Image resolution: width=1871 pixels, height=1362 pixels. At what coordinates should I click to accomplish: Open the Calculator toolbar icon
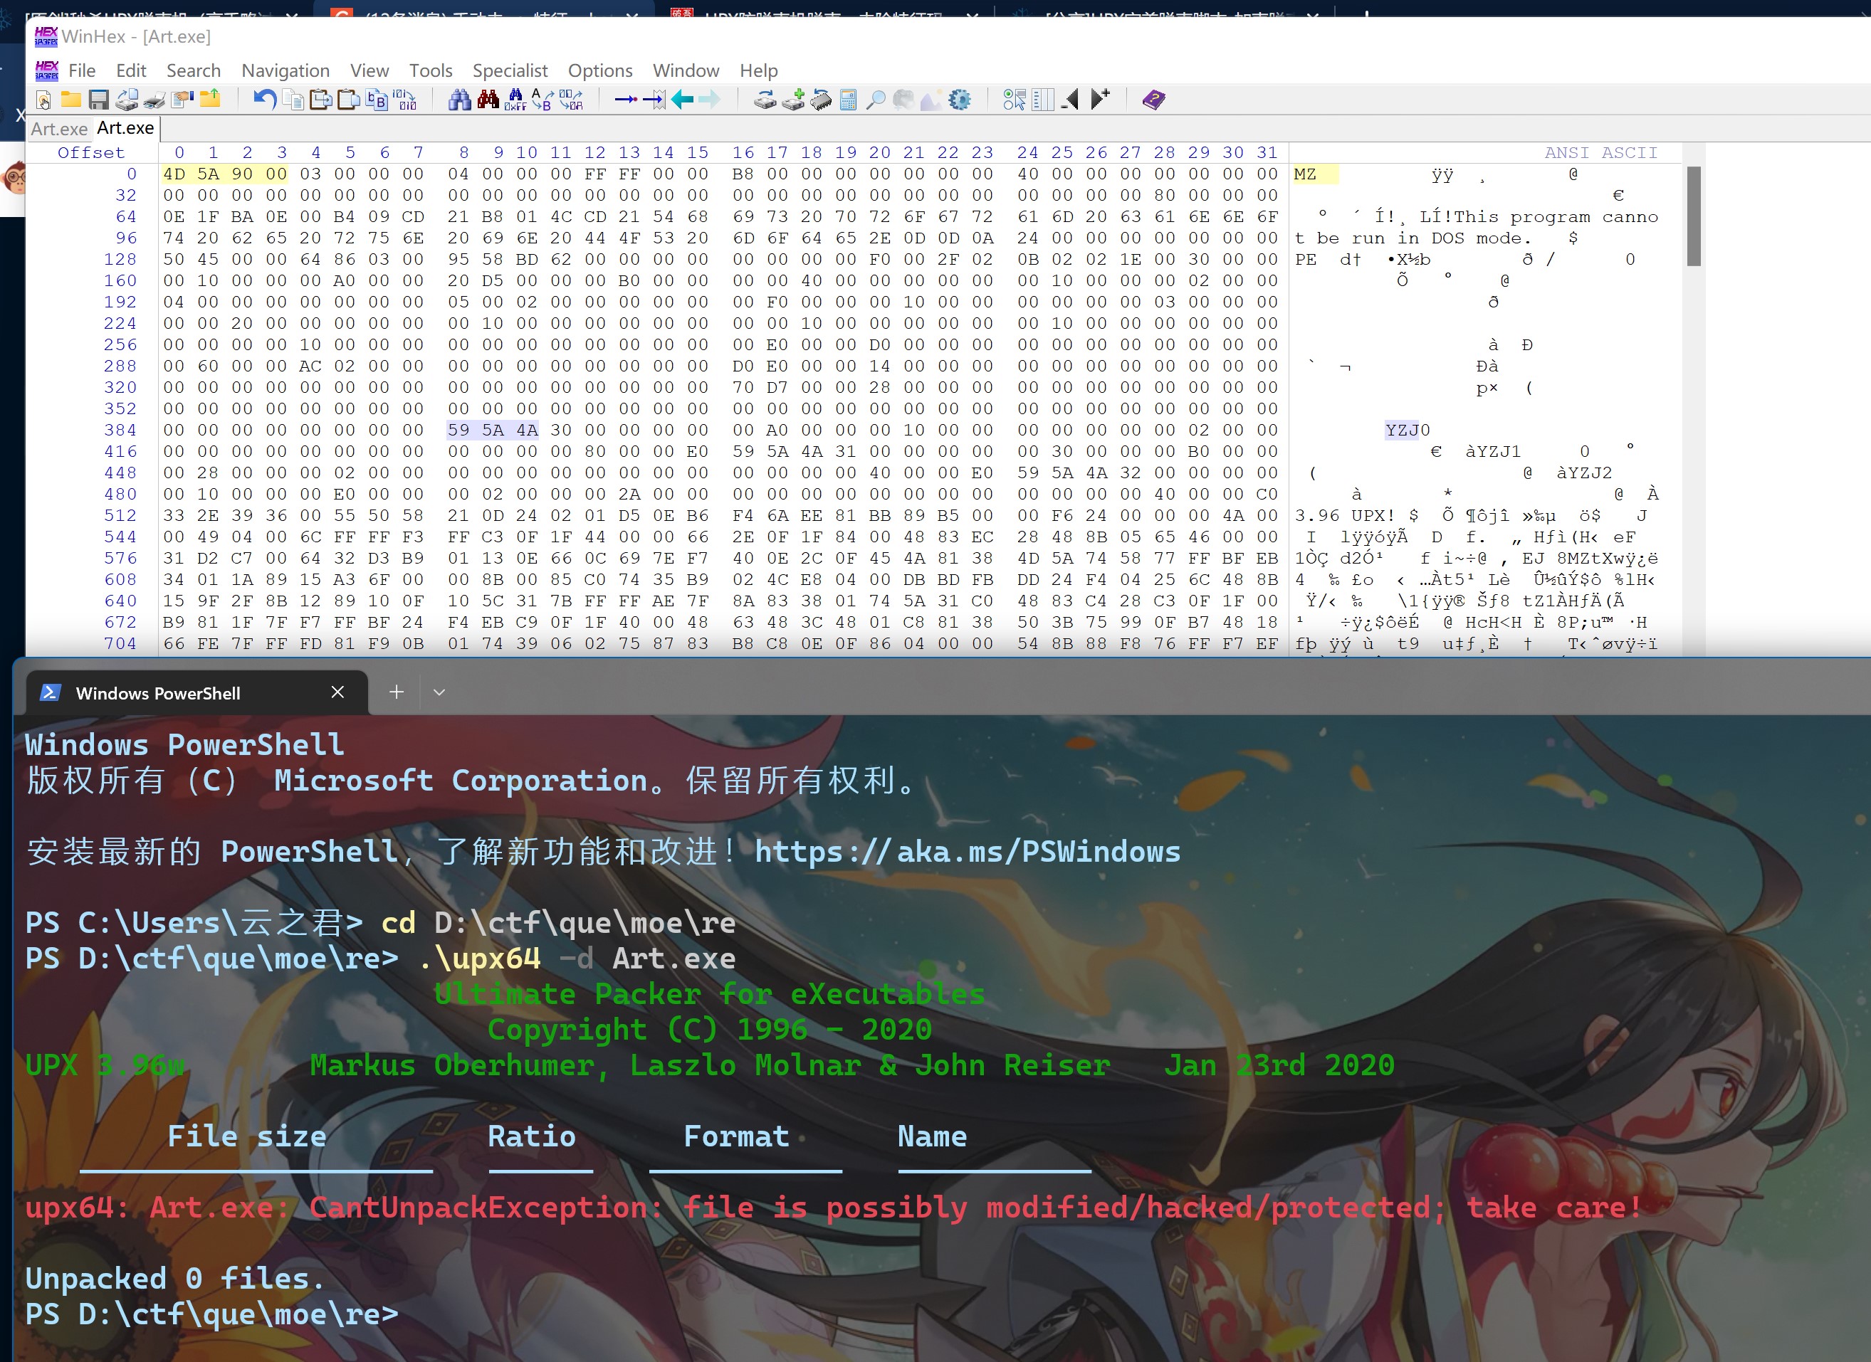[848, 100]
